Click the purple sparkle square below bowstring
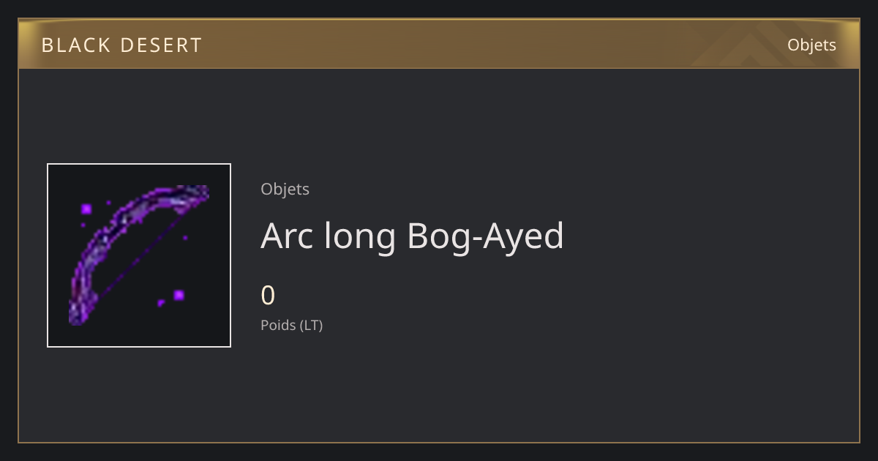This screenshot has width=878, height=461. pyautogui.click(x=179, y=295)
